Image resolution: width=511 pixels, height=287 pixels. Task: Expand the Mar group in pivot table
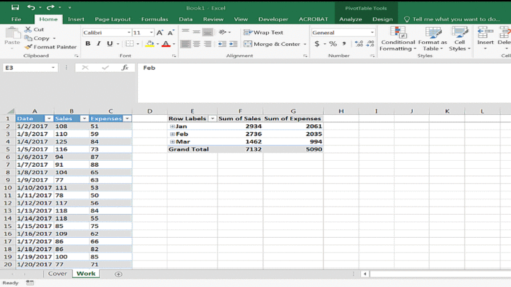coord(172,142)
